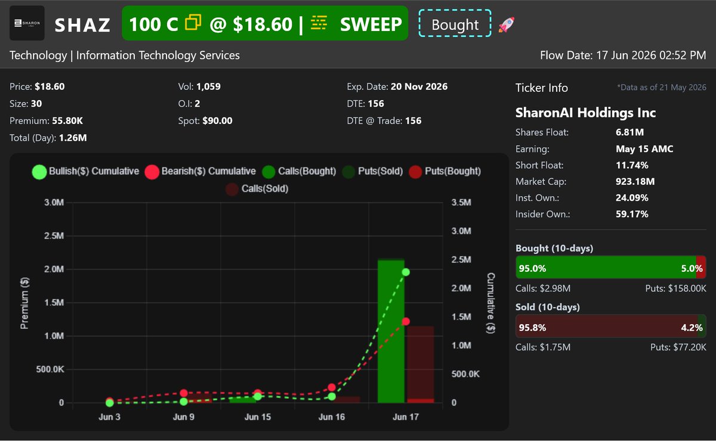Click the Jun 3 x-axis label
Screen dimensions: 716x441
109,417
